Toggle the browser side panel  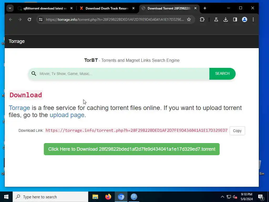tap(235, 19)
